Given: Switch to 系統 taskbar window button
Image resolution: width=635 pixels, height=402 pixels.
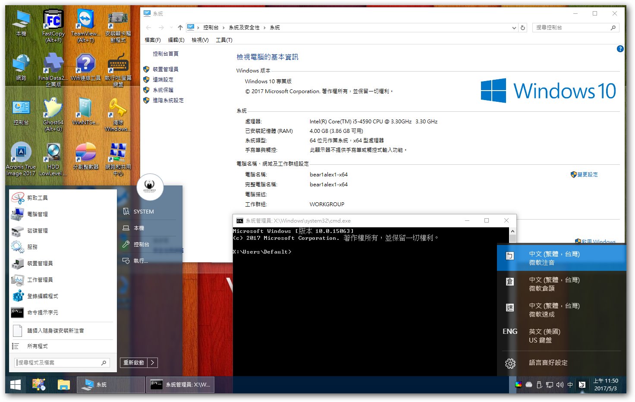Looking at the screenshot, I should point(110,385).
